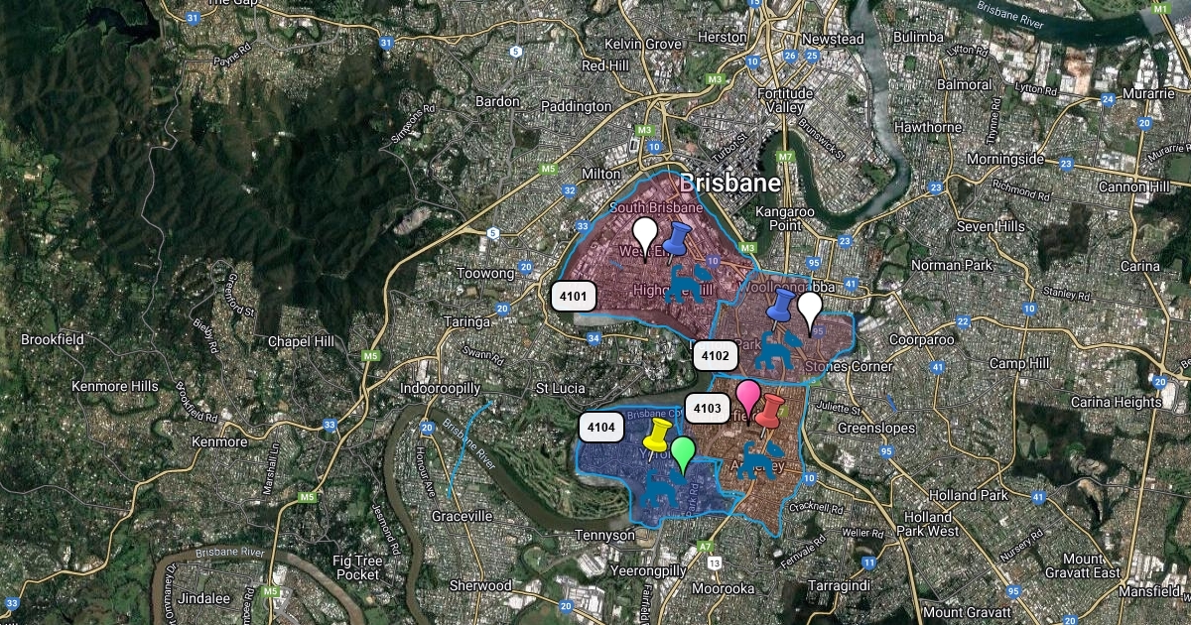Select the 4102 postcode label
Image resolution: width=1191 pixels, height=625 pixels.
[x=715, y=355]
